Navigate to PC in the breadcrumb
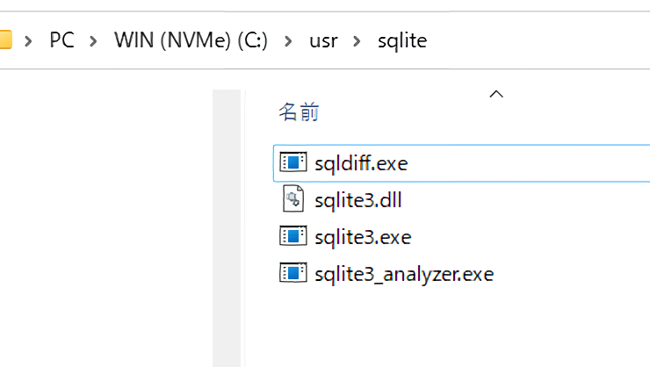650x367 pixels. (x=61, y=40)
